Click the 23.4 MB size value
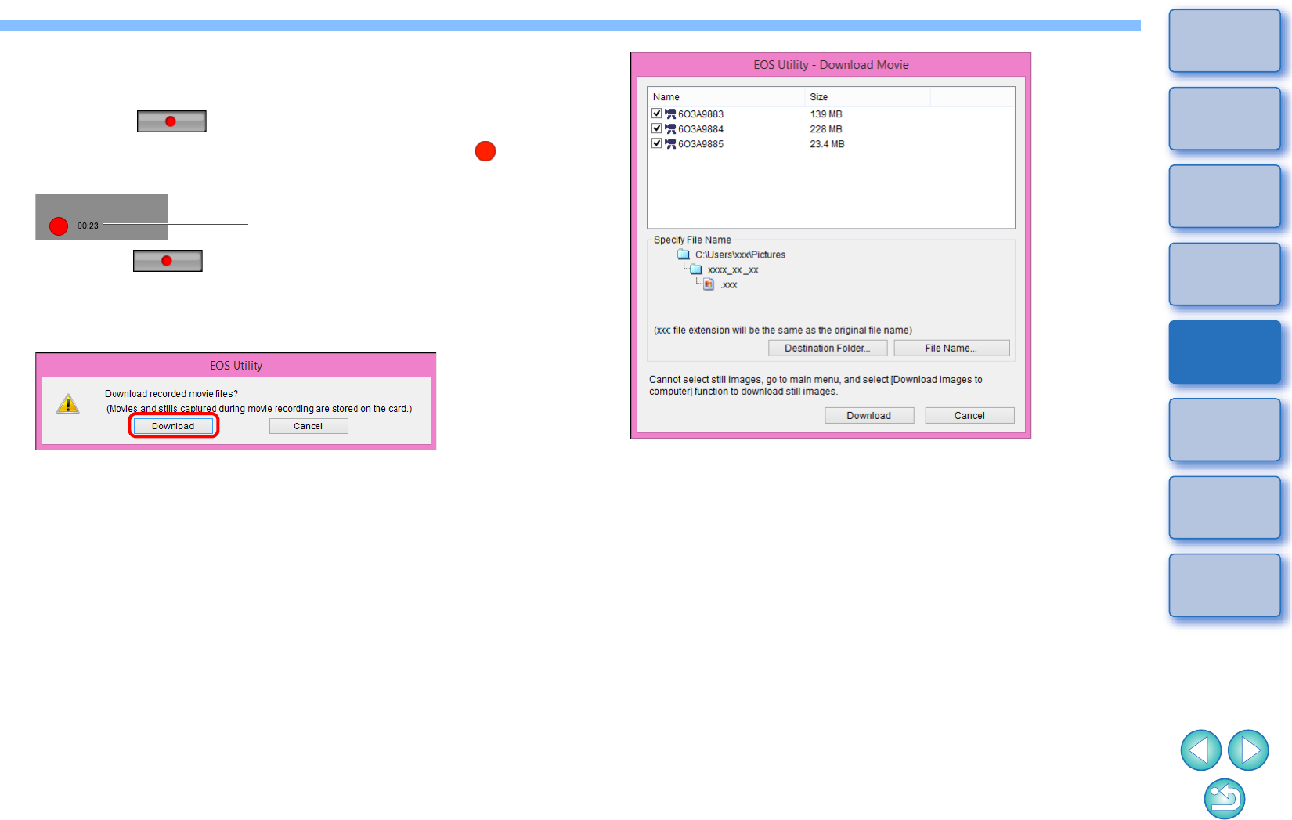Screen dimensions: 1292x820 pyautogui.click(x=827, y=144)
